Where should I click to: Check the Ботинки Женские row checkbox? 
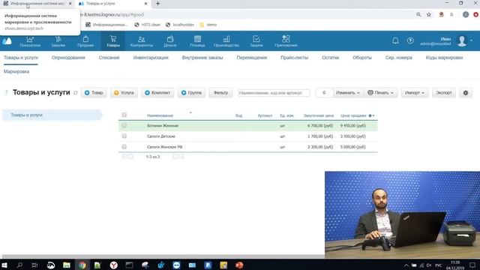(x=124, y=125)
